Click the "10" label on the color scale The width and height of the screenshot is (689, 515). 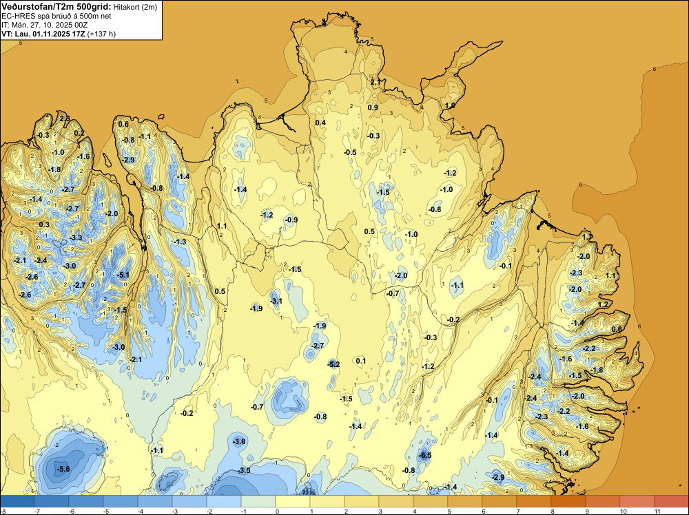[x=623, y=511]
